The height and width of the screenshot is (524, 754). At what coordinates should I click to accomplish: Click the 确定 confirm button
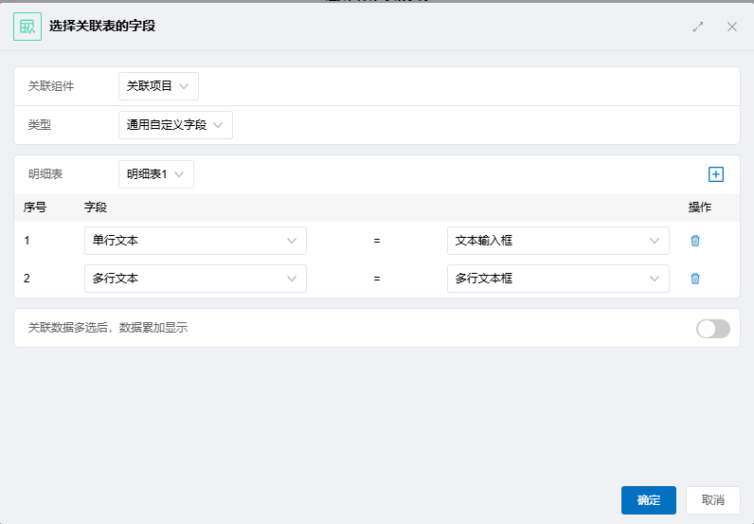point(648,500)
